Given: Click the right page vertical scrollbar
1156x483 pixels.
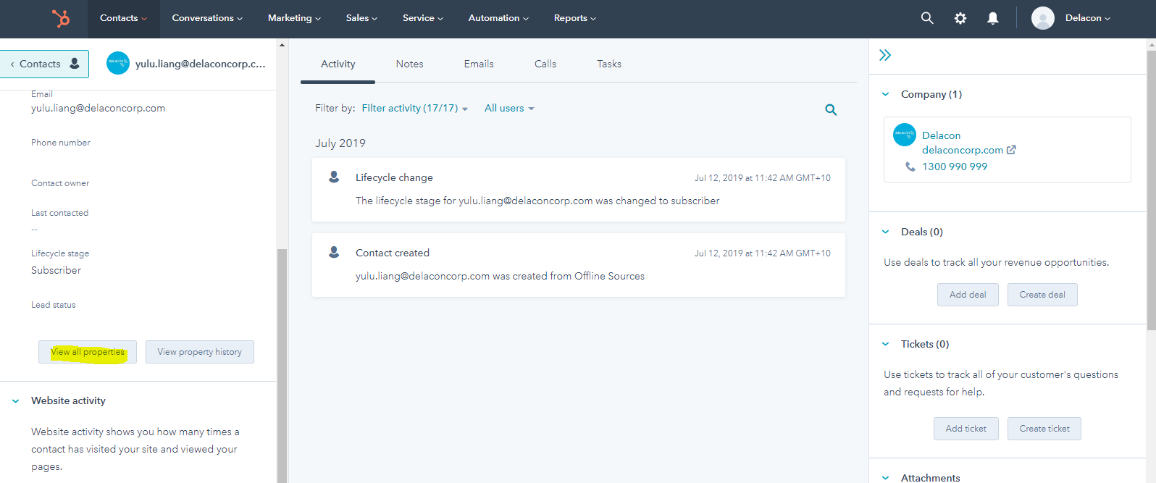Looking at the screenshot, I should click(1151, 190).
